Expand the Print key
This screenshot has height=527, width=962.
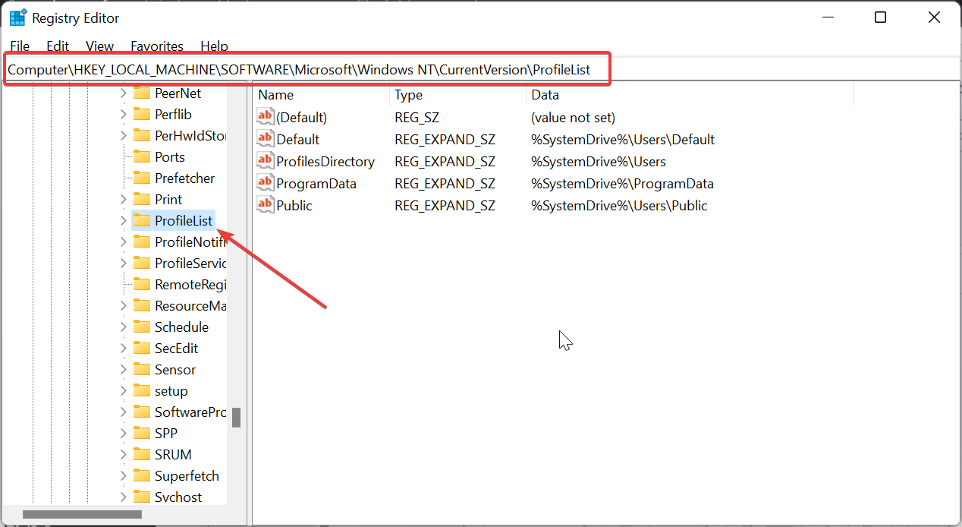coord(123,199)
